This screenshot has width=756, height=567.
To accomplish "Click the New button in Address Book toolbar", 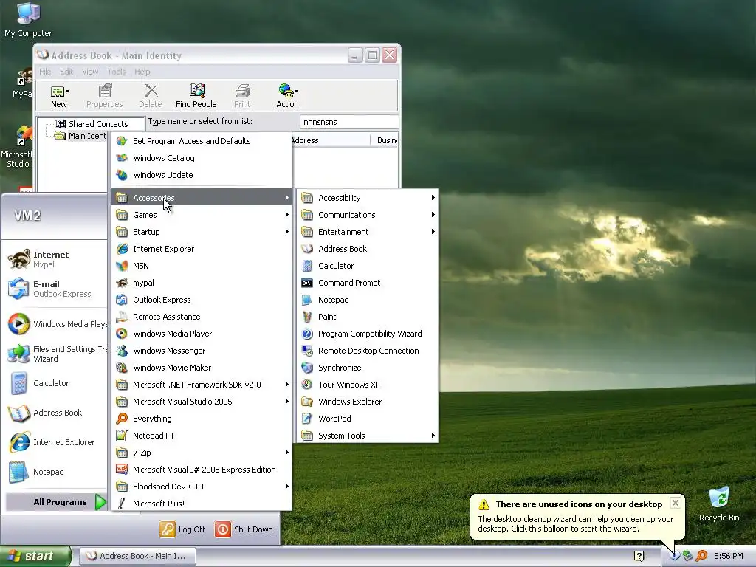I will pos(59,96).
